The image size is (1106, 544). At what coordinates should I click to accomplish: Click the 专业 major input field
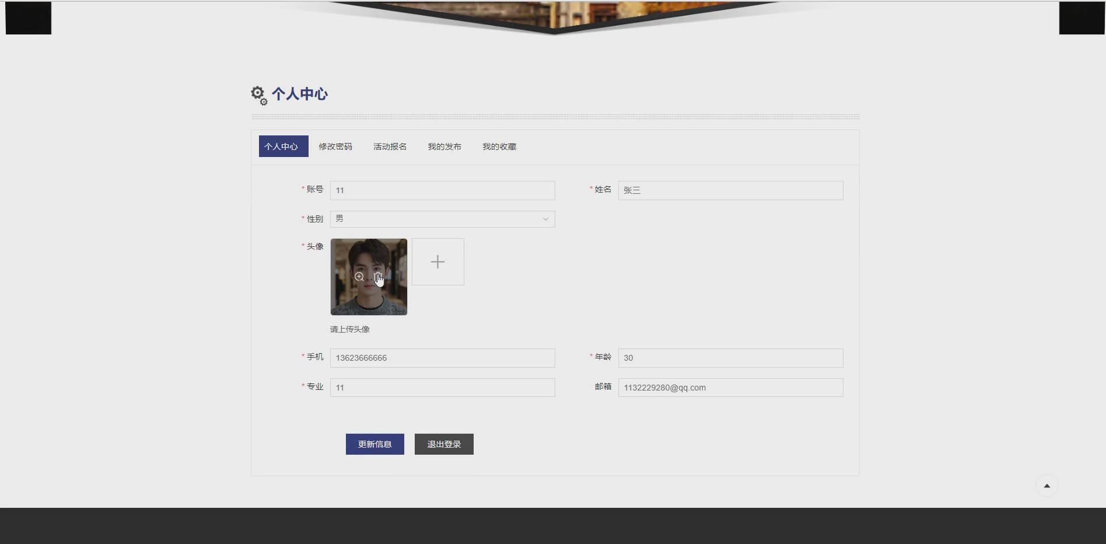point(442,387)
